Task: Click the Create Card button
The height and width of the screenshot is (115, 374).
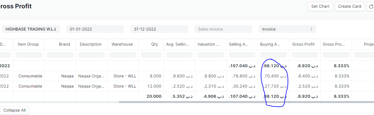Action: click(x=350, y=6)
